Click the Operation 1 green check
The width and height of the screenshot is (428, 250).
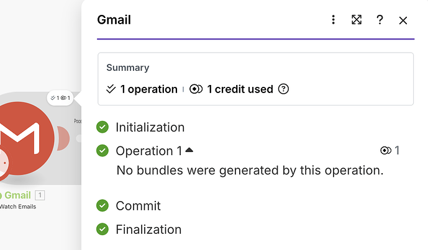pos(102,151)
